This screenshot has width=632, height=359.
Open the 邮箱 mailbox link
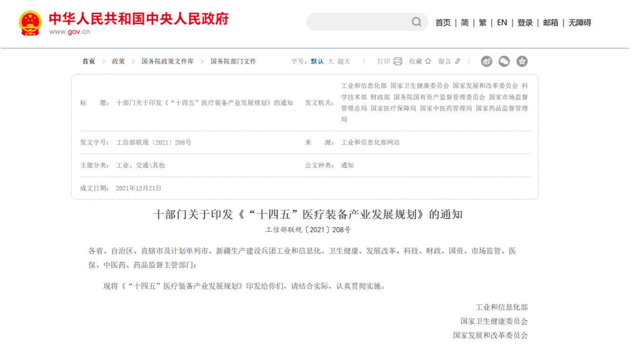(x=551, y=23)
